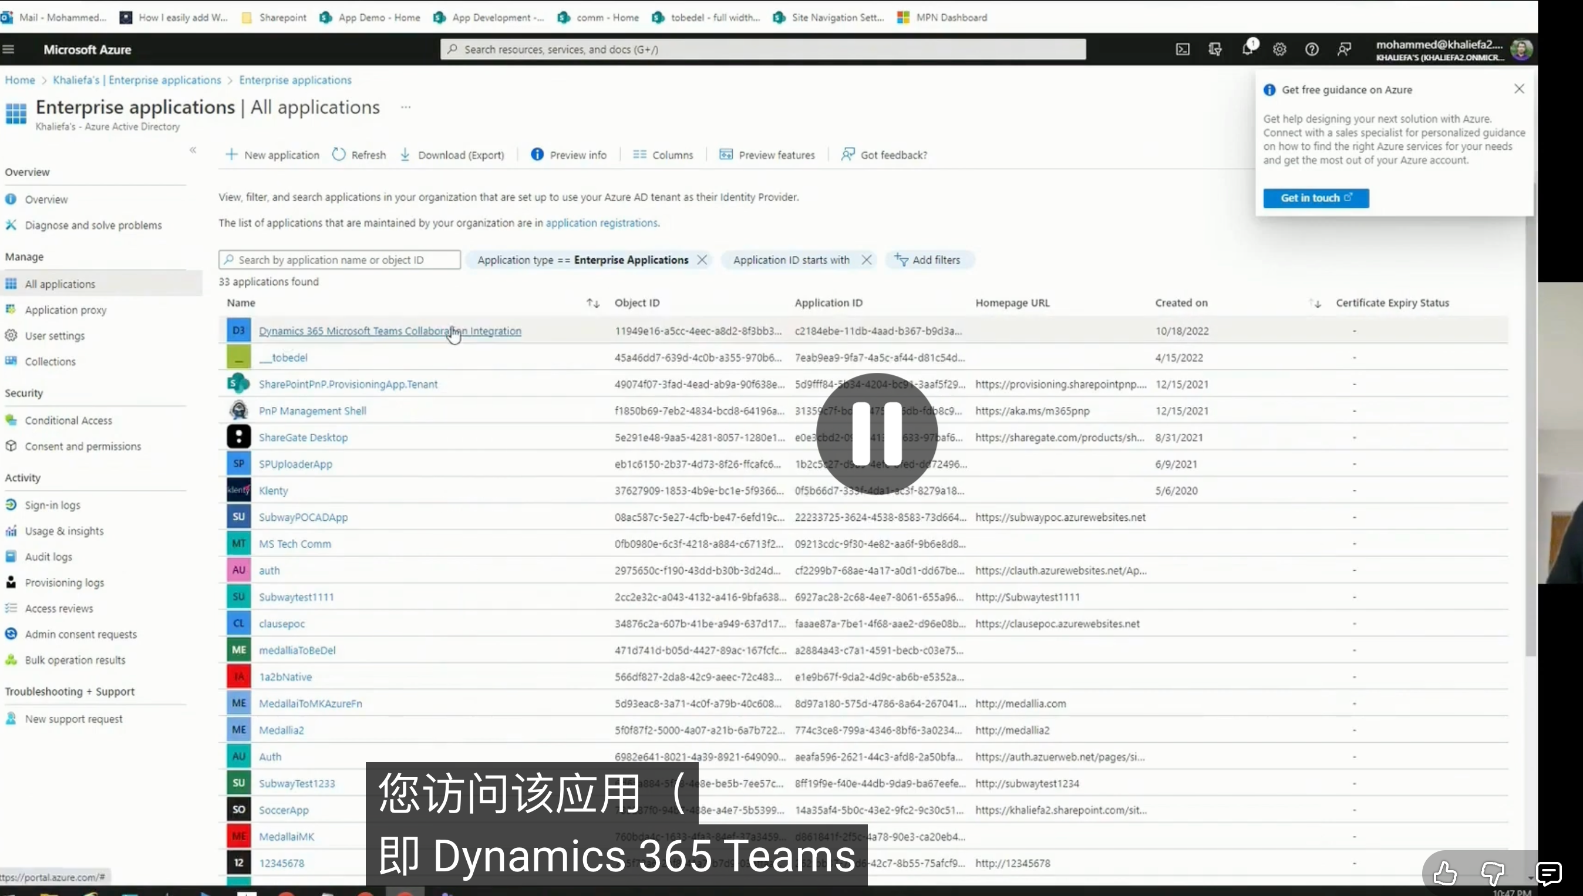Click the Get in touch button
The height and width of the screenshot is (896, 1583).
[x=1316, y=198]
